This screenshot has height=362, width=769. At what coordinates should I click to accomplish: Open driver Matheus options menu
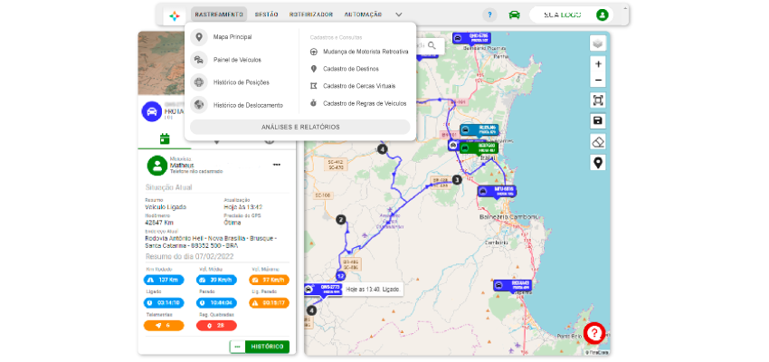[277, 164]
